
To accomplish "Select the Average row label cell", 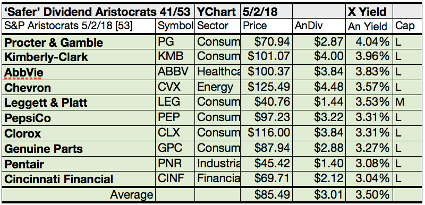I will coord(79,194).
